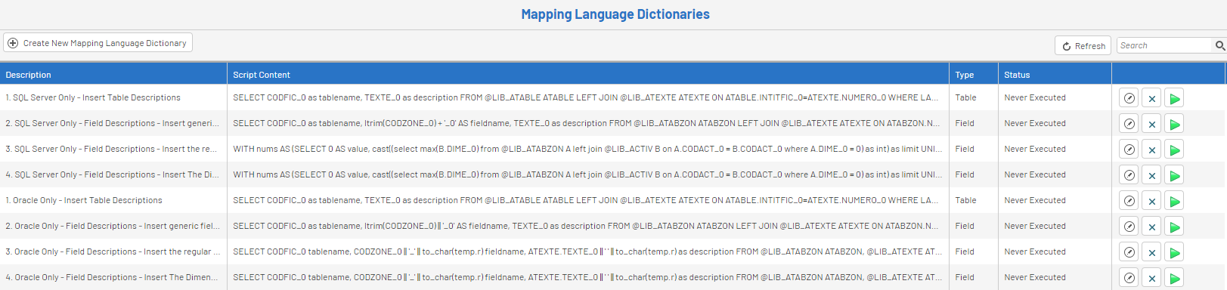Image resolution: width=1227 pixels, height=290 pixels.
Task: Edit the 2. SQL Server Only generic entry
Action: click(x=1129, y=124)
